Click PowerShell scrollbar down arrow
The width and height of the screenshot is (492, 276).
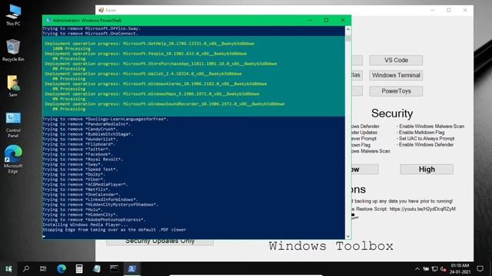pos(347,236)
